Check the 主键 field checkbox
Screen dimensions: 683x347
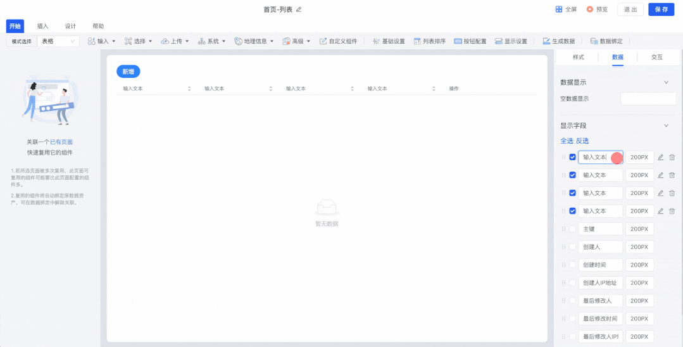tap(572, 229)
